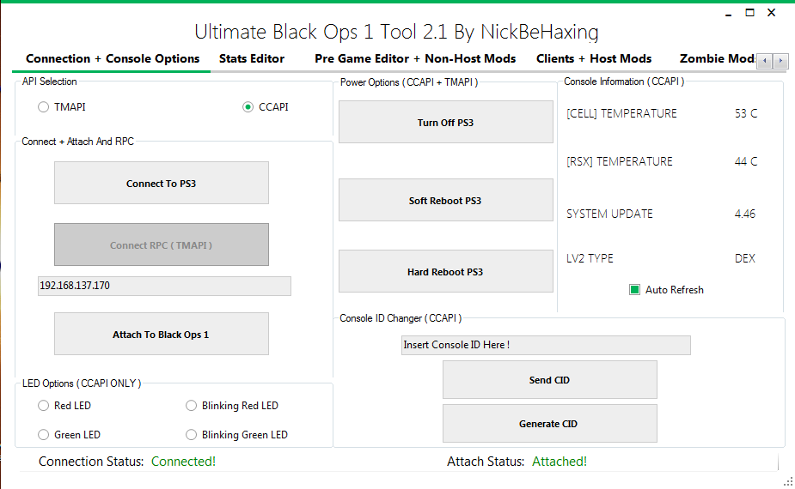Pick the Blinking Green LED option
Viewport: 795px width, 489px height.
tap(192, 435)
